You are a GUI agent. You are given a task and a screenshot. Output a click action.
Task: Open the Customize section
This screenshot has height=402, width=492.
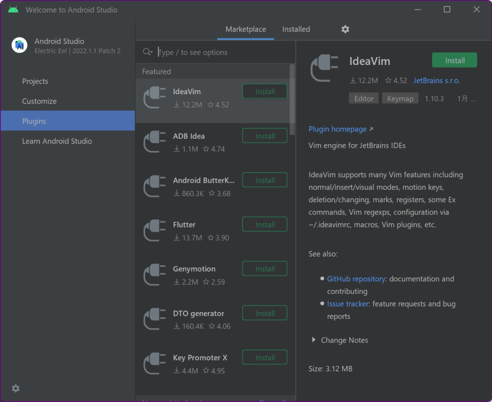(x=68, y=101)
